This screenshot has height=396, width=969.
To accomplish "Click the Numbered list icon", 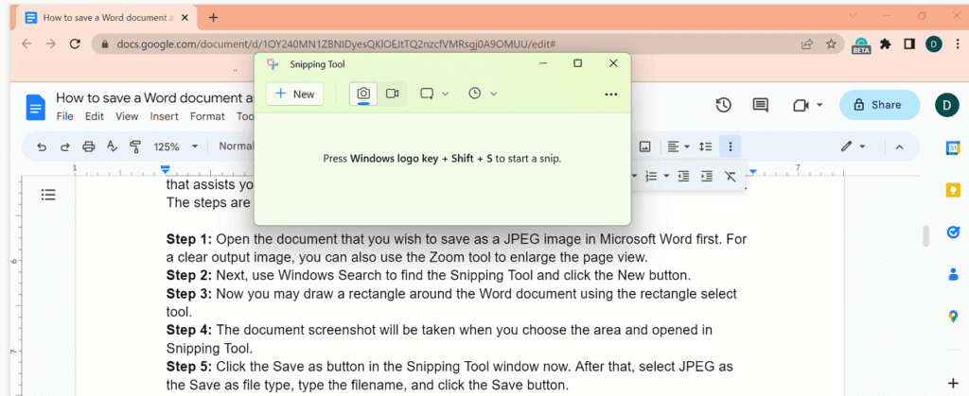I will [x=651, y=177].
